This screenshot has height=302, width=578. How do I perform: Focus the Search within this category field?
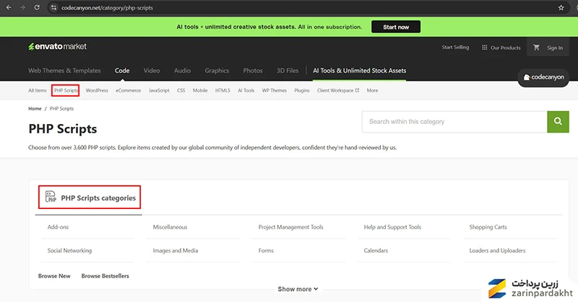pos(454,122)
